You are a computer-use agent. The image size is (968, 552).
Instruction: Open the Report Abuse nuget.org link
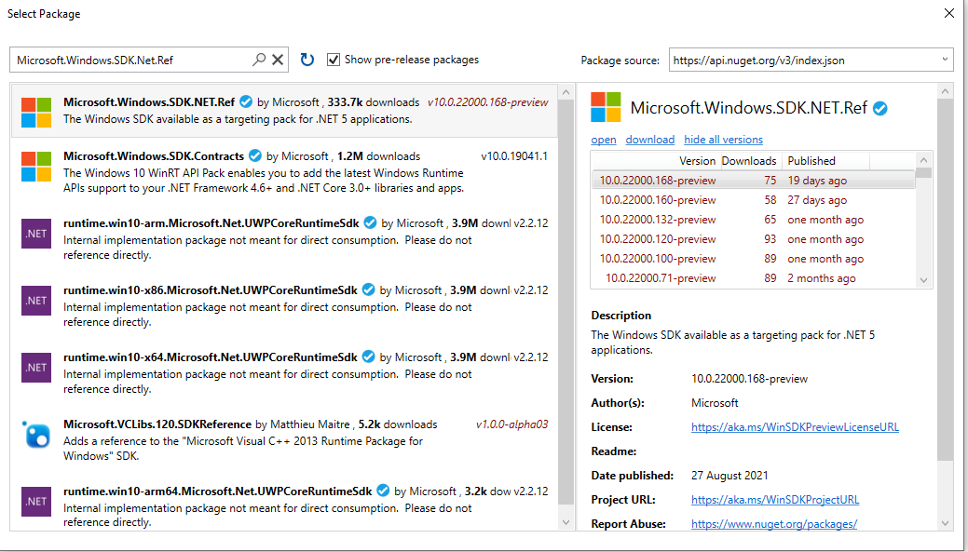click(x=774, y=524)
